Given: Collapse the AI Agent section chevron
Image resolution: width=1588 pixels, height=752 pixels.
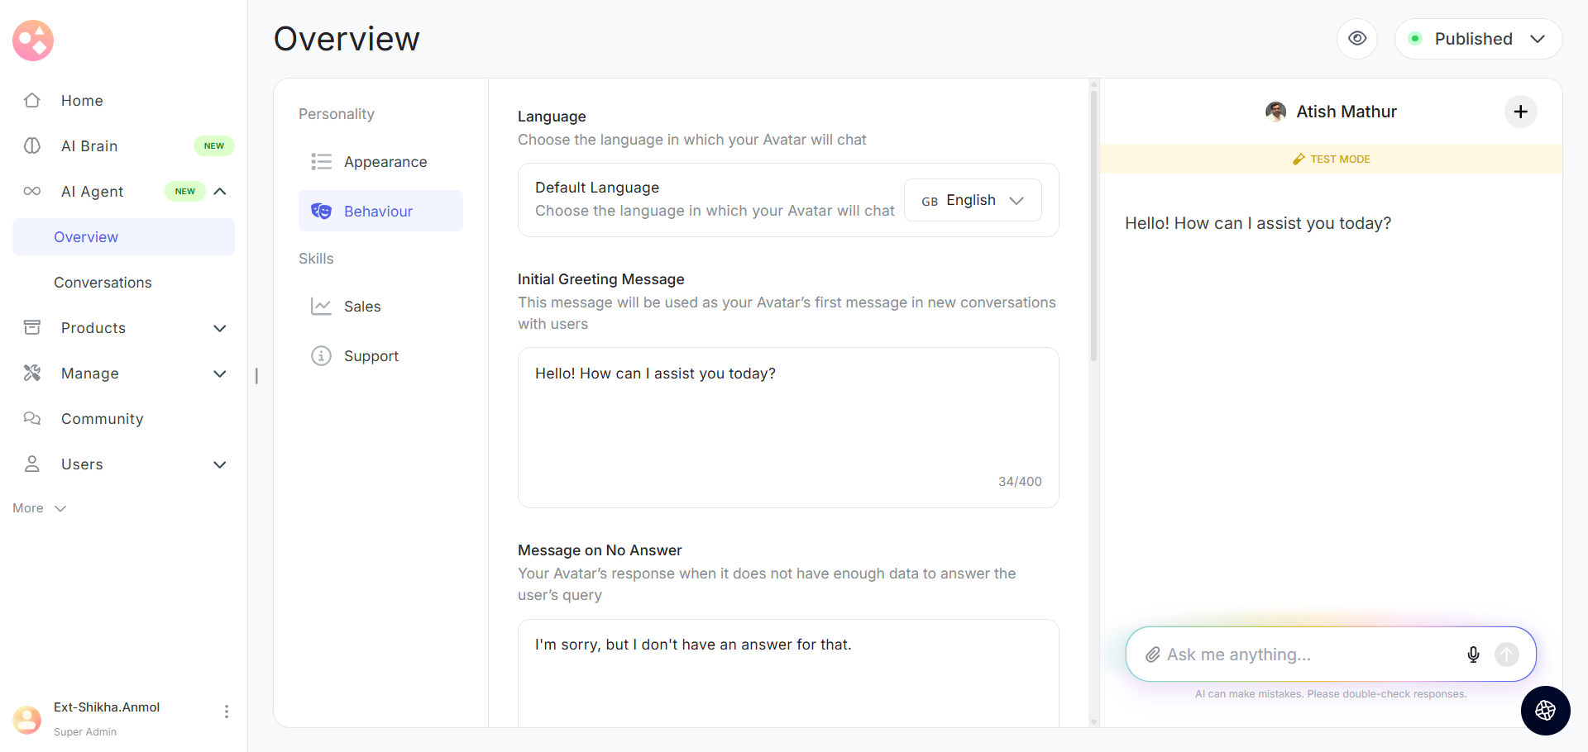Looking at the screenshot, I should click(220, 192).
